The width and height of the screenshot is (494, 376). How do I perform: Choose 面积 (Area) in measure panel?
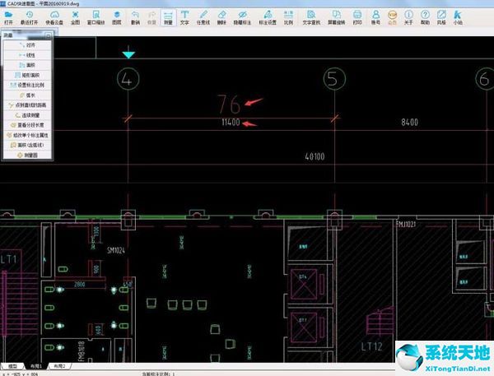[30, 64]
